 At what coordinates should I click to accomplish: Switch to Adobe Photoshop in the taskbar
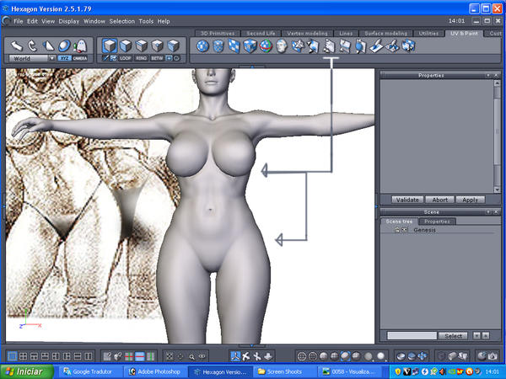tap(154, 371)
